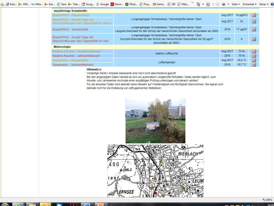Open chart icon for Staub/PM10 Jahresmittel
This screenshot has width=274, height=206.
click(x=254, y=30)
